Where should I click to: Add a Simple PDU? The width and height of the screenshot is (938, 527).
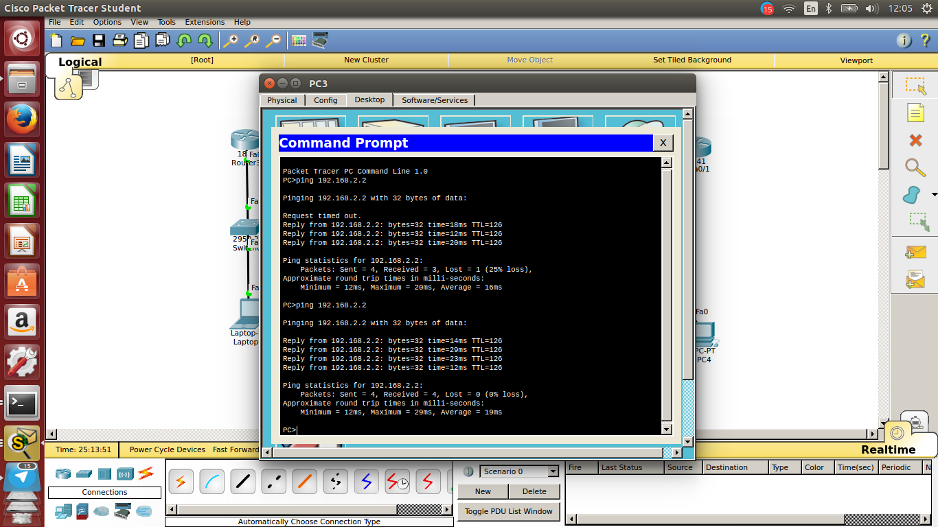pyautogui.click(x=915, y=252)
